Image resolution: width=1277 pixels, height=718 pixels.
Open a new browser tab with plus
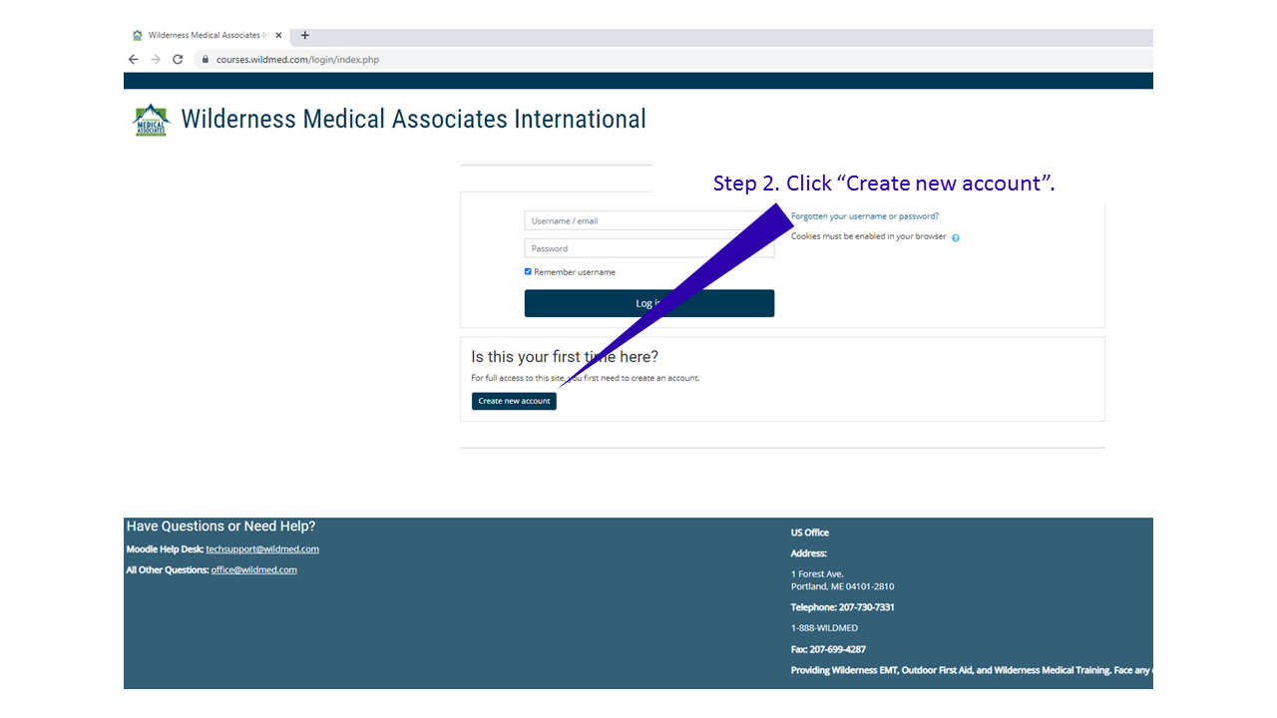click(x=305, y=35)
